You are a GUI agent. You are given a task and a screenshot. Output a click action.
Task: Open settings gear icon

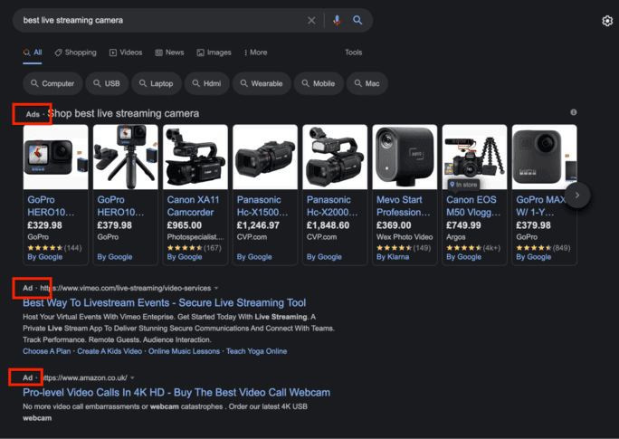pyautogui.click(x=607, y=21)
